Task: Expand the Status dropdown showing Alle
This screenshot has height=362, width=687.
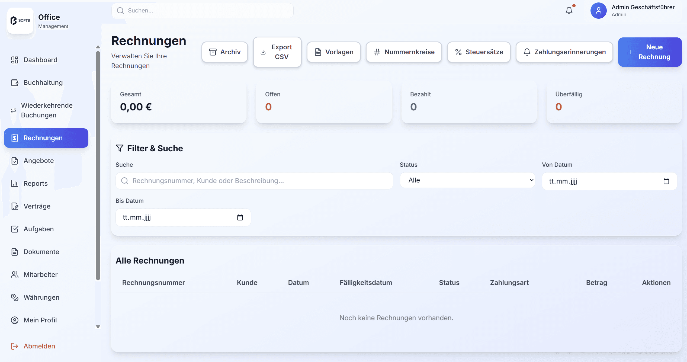Action: click(467, 180)
